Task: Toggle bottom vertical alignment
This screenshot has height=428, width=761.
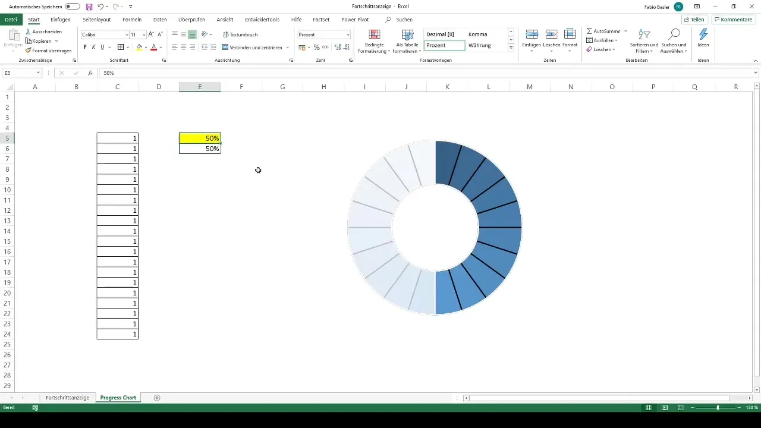Action: [x=192, y=34]
